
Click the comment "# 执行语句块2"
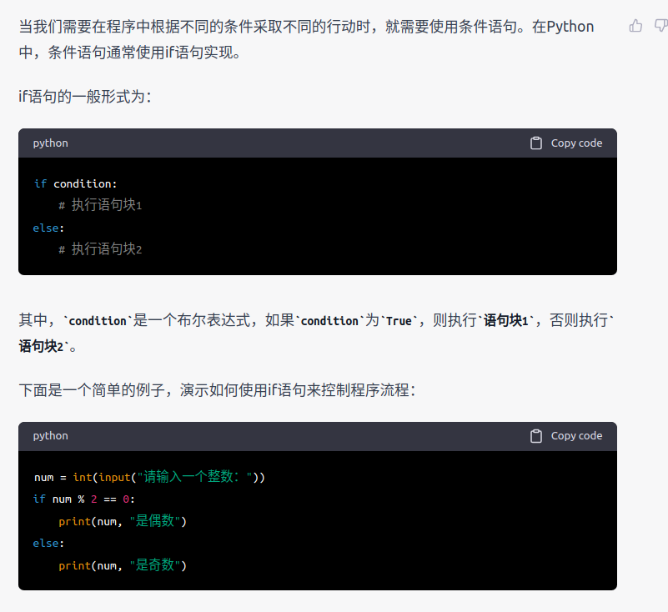click(x=100, y=249)
